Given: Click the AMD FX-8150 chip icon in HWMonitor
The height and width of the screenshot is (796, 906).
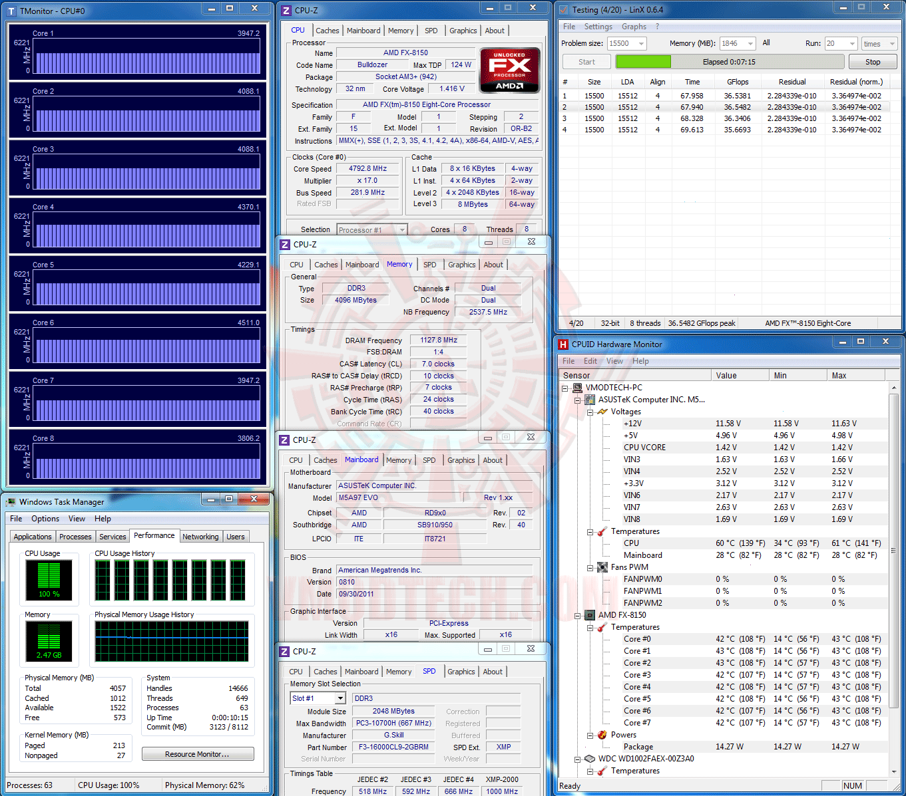Looking at the screenshot, I should 589,615.
